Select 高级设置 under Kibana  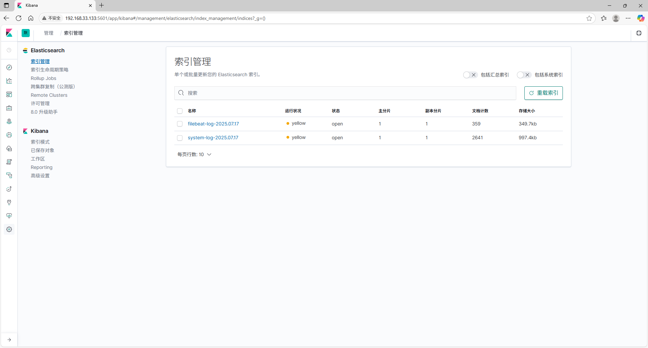(40, 176)
